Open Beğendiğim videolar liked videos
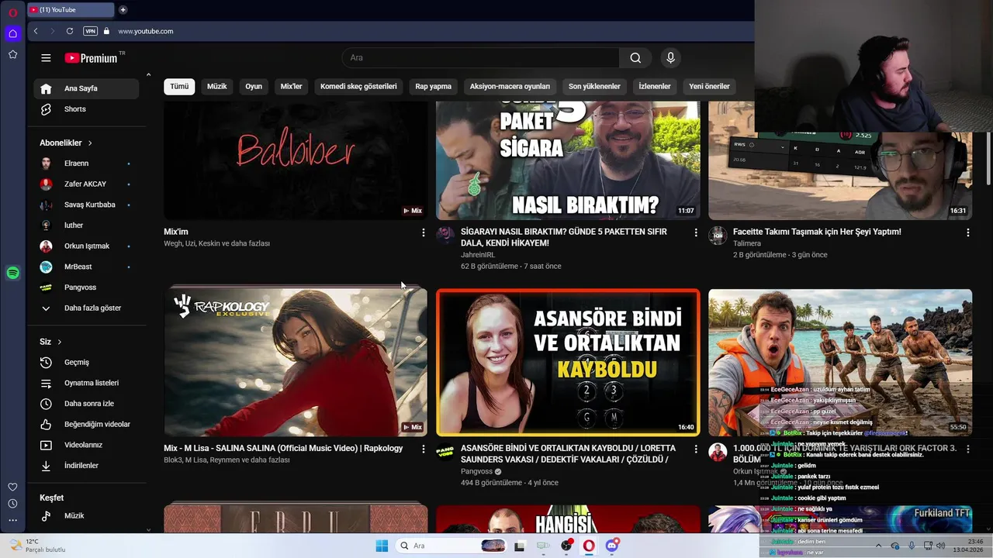Screen dimensions: 993x558 (86, 425)
